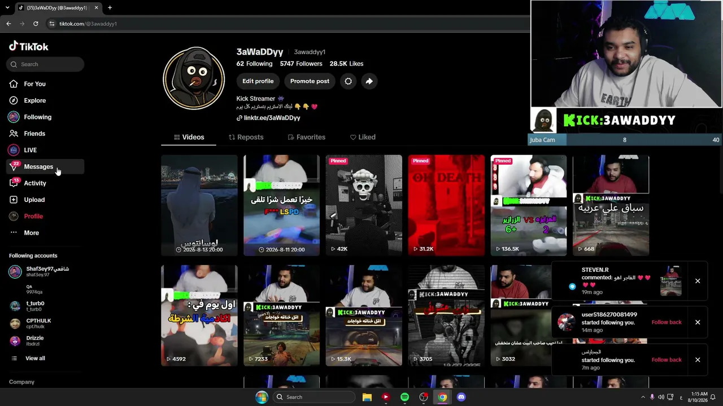The image size is (723, 406).
Task: Open the Activity notifications icon
Action: [14, 183]
